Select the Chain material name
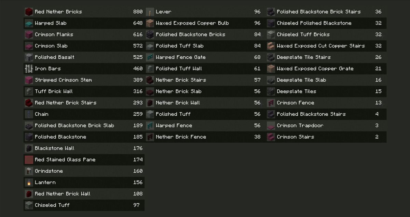 pyautogui.click(x=41, y=114)
